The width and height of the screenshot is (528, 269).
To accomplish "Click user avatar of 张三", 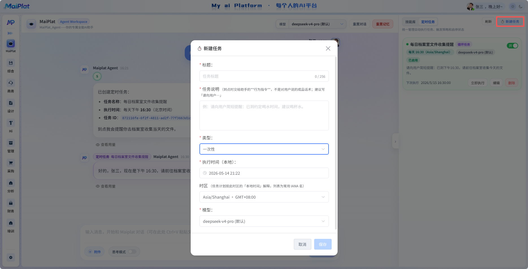I will pyautogui.click(x=470, y=6).
